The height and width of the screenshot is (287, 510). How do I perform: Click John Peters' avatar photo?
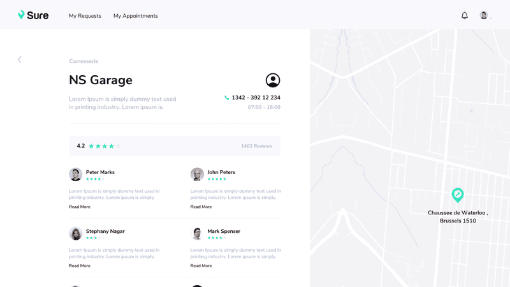pos(197,174)
